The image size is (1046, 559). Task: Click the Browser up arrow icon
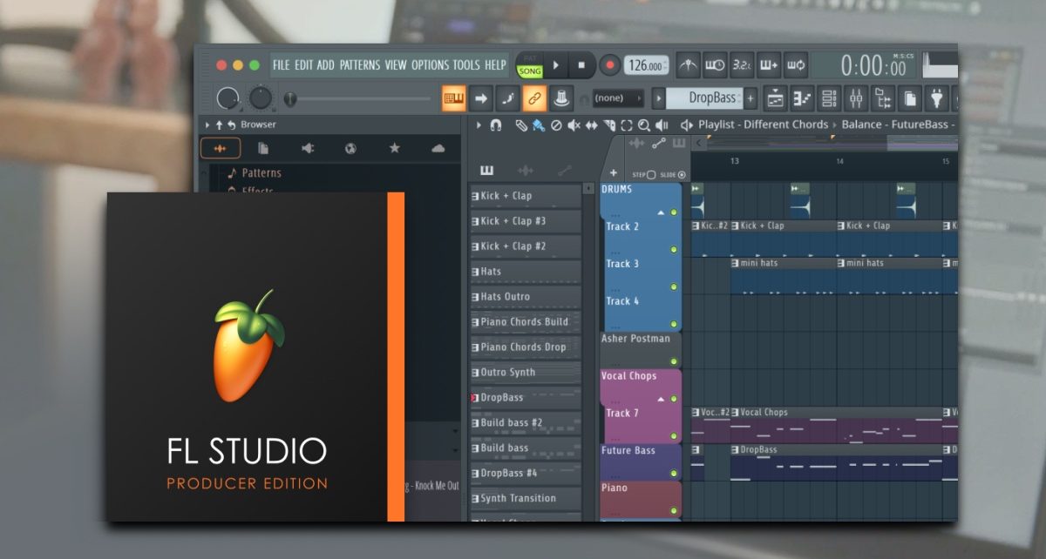pyautogui.click(x=219, y=125)
